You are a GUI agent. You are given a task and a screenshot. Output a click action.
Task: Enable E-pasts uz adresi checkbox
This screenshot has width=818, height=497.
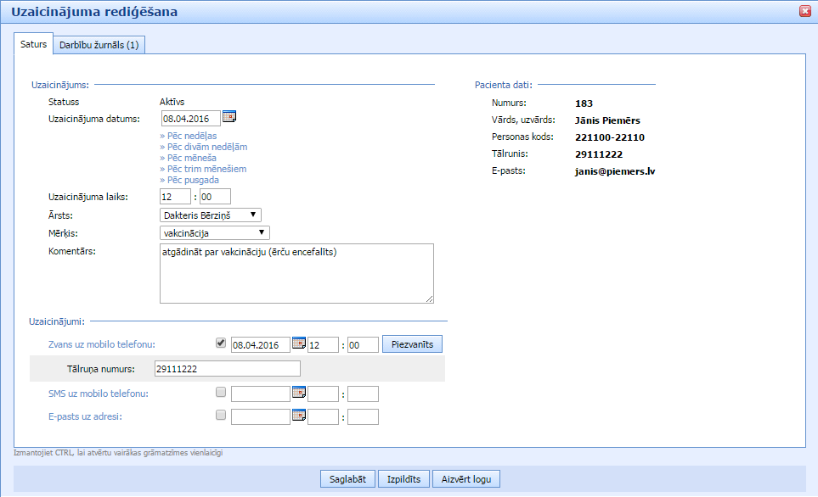(x=221, y=416)
